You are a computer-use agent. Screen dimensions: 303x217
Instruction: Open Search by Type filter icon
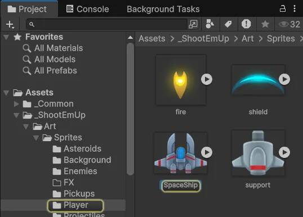point(210,24)
